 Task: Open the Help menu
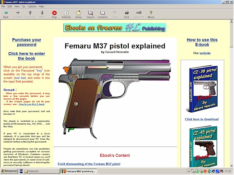pos(41,6)
